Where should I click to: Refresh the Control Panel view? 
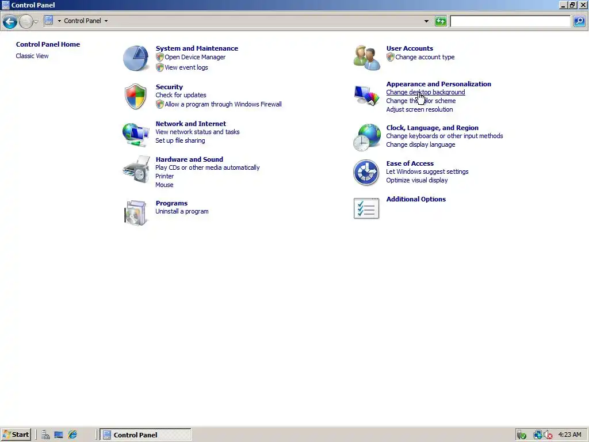(441, 21)
